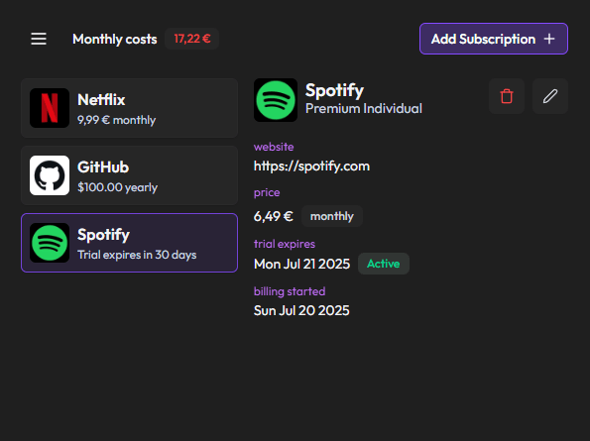Click the Premium Individual plan text
590x441 pixels.
click(364, 109)
